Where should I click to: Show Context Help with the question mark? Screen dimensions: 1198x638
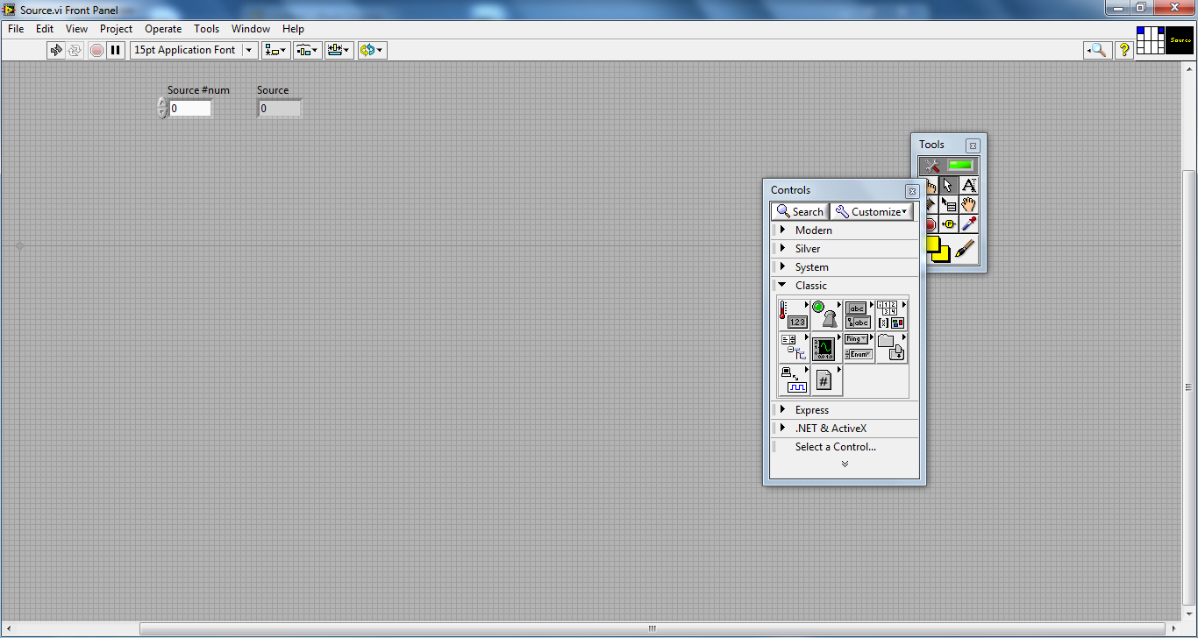click(1123, 50)
